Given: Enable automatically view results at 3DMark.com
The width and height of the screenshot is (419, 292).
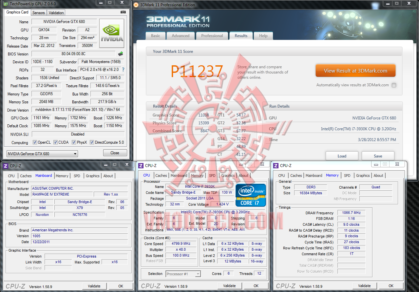Looking at the screenshot, I should 394,85.
